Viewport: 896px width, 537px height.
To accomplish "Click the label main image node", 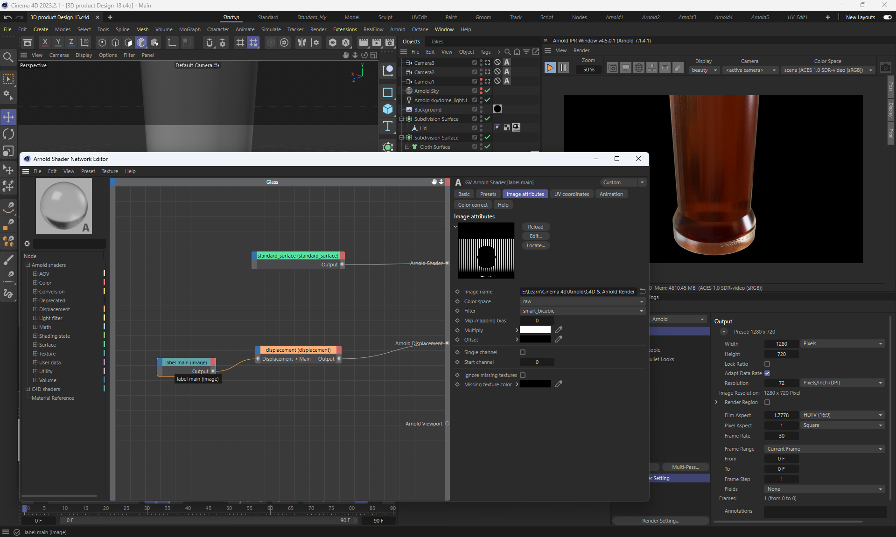I will click(x=186, y=363).
